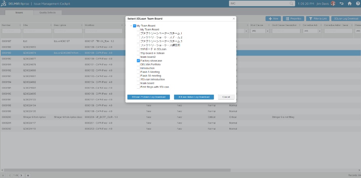Go to the Home icon in header

pos(350,4)
